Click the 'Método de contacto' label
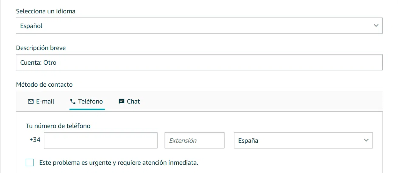 coord(44,84)
